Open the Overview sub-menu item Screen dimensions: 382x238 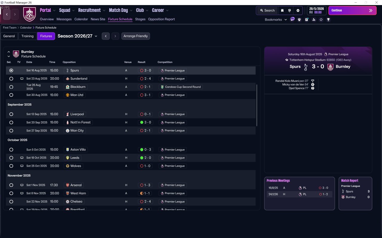coord(47,19)
